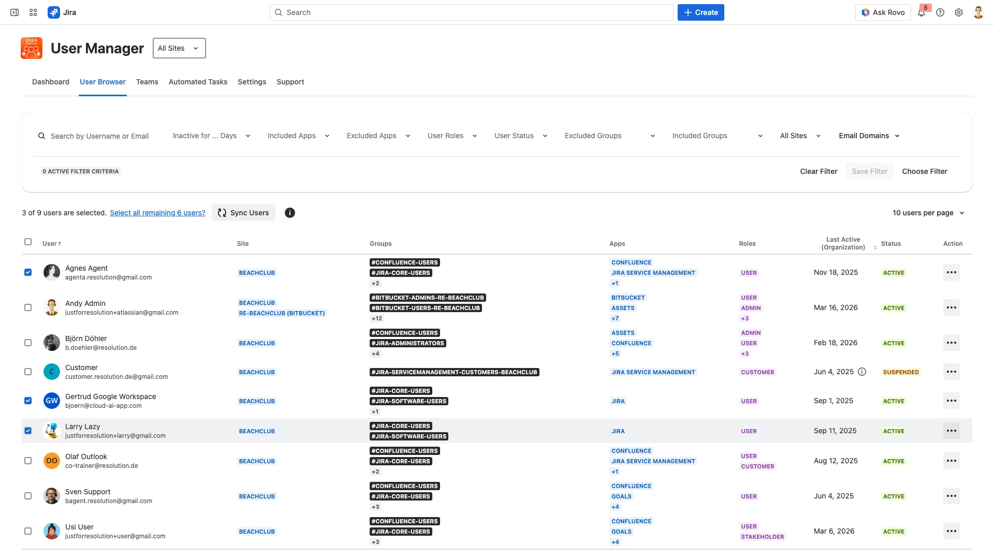Click the info icon next to Sync Users
This screenshot has height=559, width=994.
point(289,213)
